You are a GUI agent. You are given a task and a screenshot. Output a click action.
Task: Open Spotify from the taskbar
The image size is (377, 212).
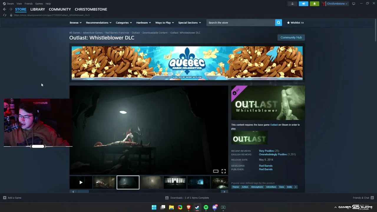(x=206, y=207)
